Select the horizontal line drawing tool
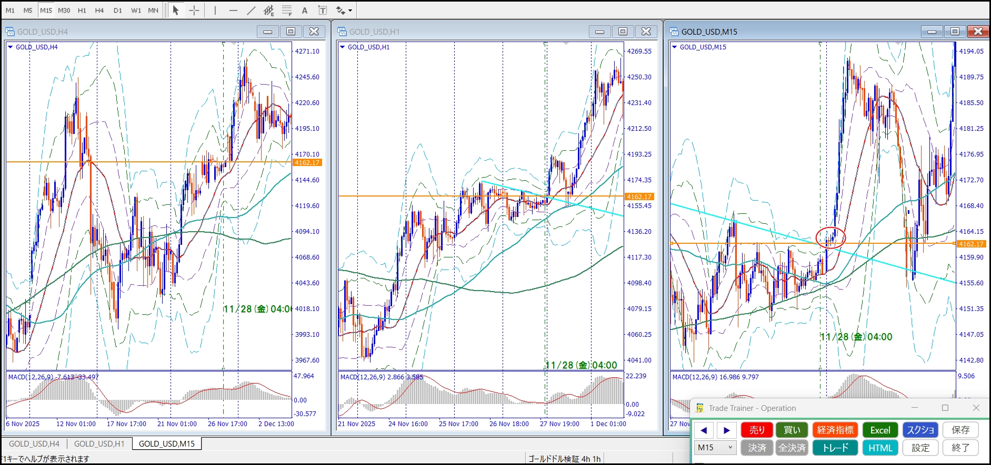991x465 pixels. pos(233,10)
